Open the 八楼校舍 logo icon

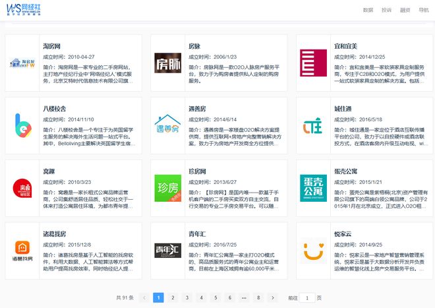(23, 125)
